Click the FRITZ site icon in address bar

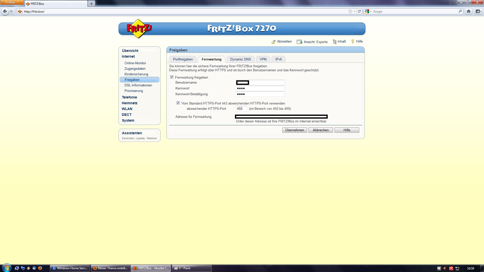point(20,11)
